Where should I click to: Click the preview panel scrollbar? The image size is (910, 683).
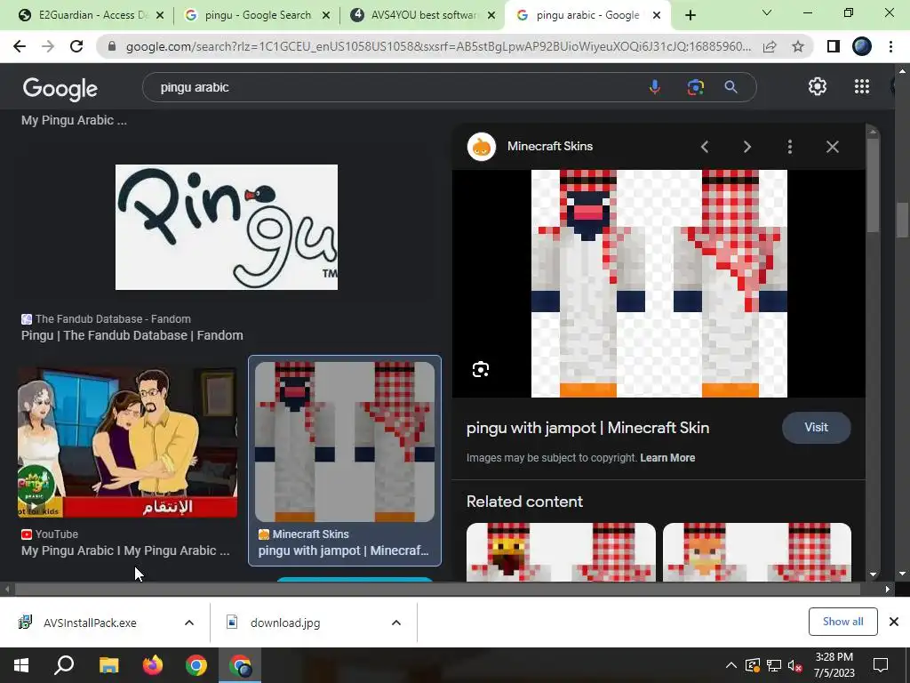coord(873,186)
